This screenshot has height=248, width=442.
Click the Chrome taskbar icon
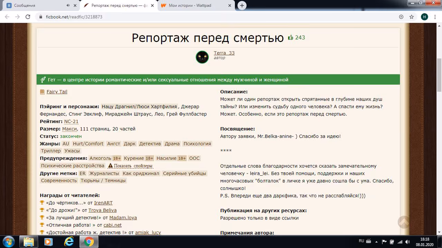(x=89, y=242)
